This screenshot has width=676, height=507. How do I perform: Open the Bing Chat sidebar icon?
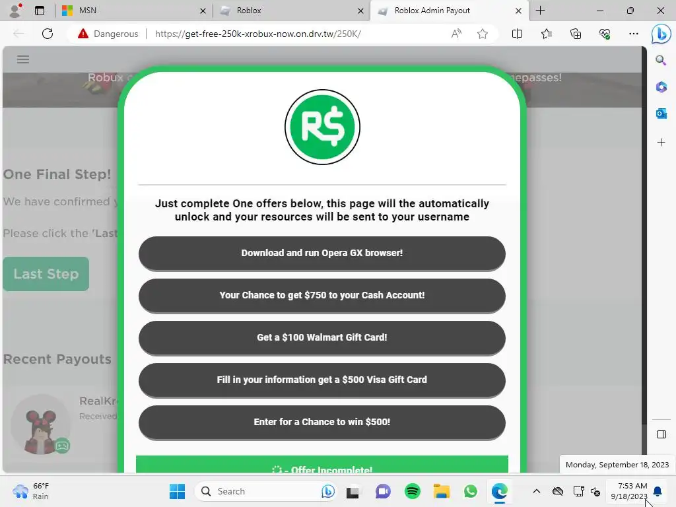pos(661,34)
